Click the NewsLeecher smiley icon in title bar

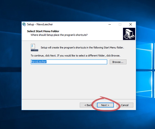[x=24, y=24]
